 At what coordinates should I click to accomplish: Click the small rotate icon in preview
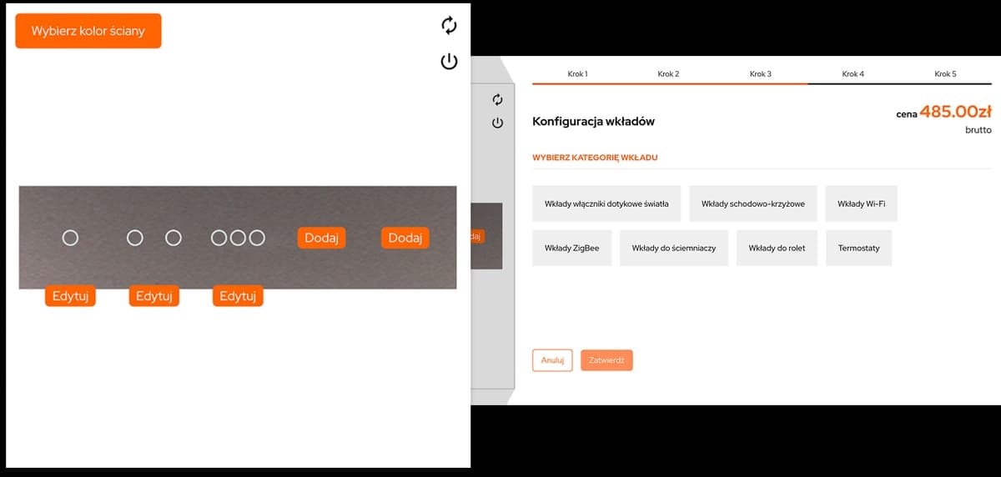(x=498, y=99)
